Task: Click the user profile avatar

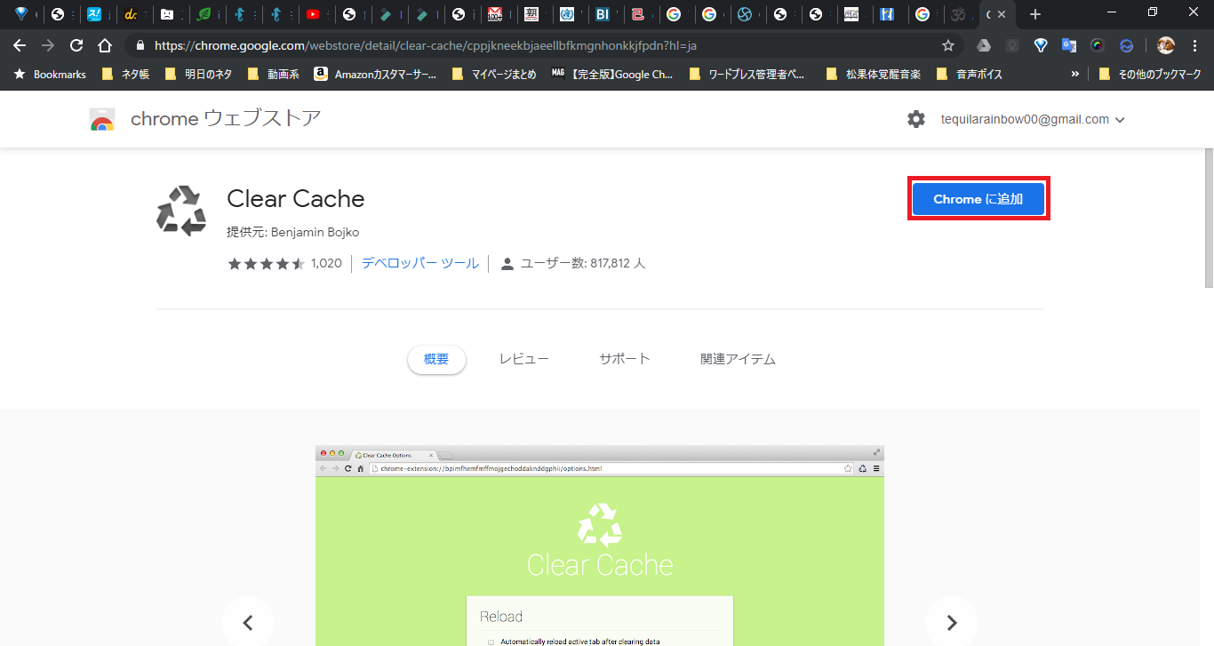Action: [1166, 45]
